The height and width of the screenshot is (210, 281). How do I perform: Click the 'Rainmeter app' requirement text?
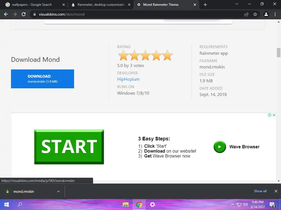pos(213,53)
